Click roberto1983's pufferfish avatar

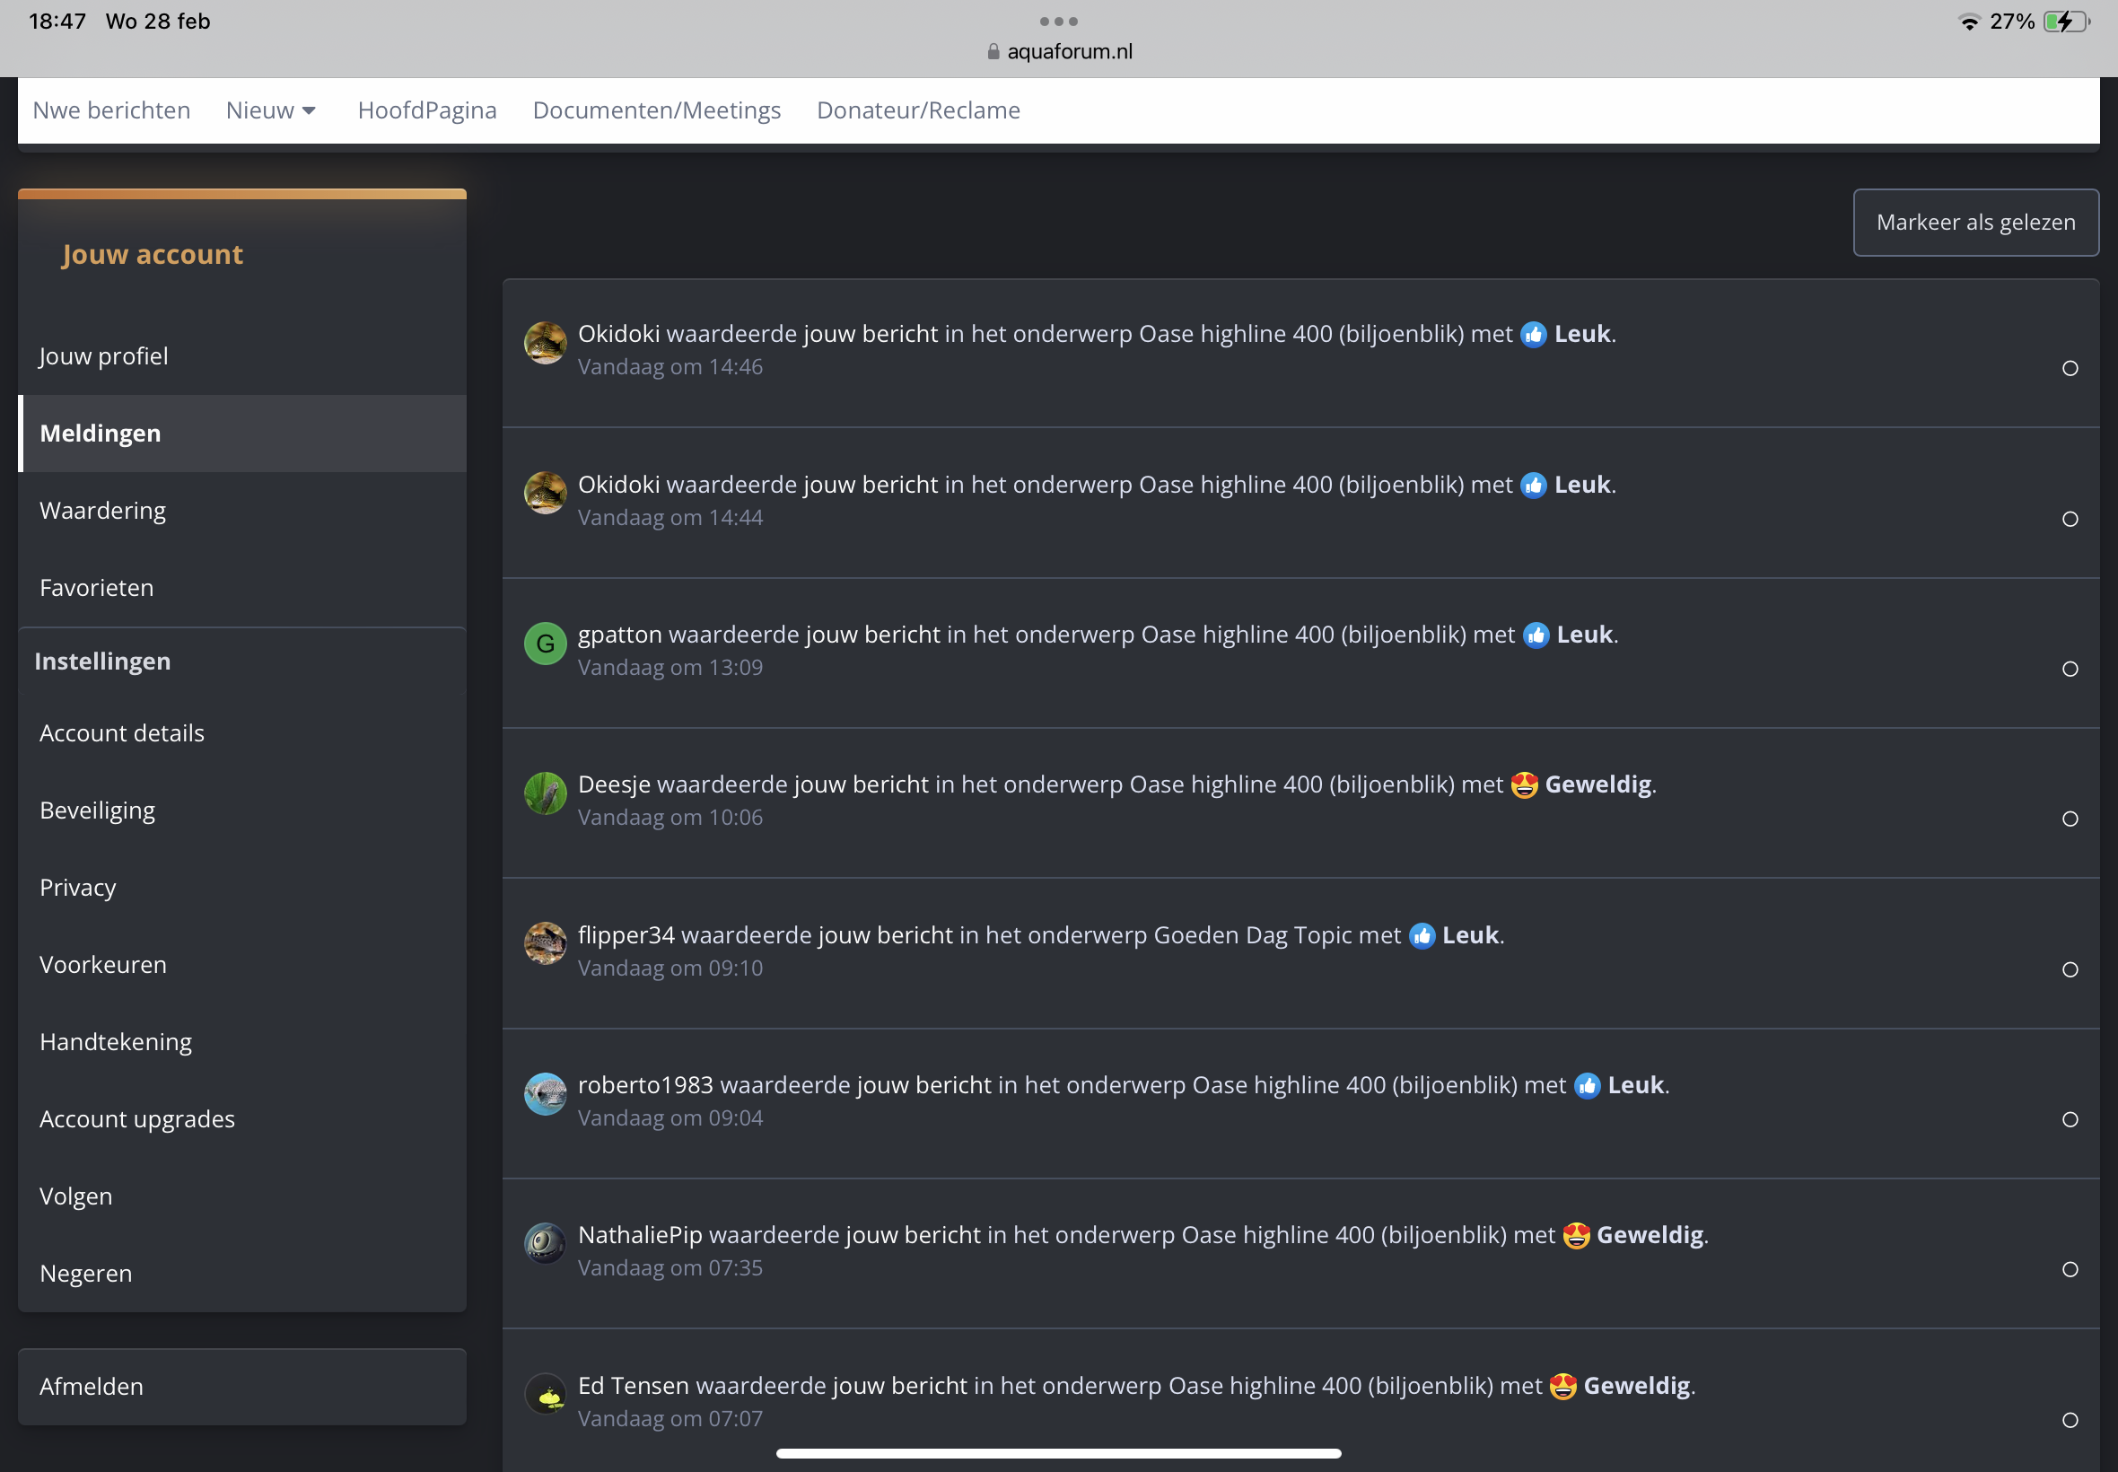coord(545,1094)
